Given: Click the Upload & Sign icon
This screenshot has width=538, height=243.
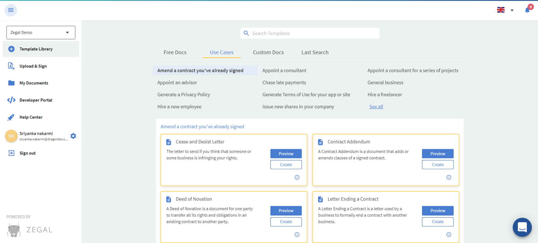Looking at the screenshot, I should 11,66.
